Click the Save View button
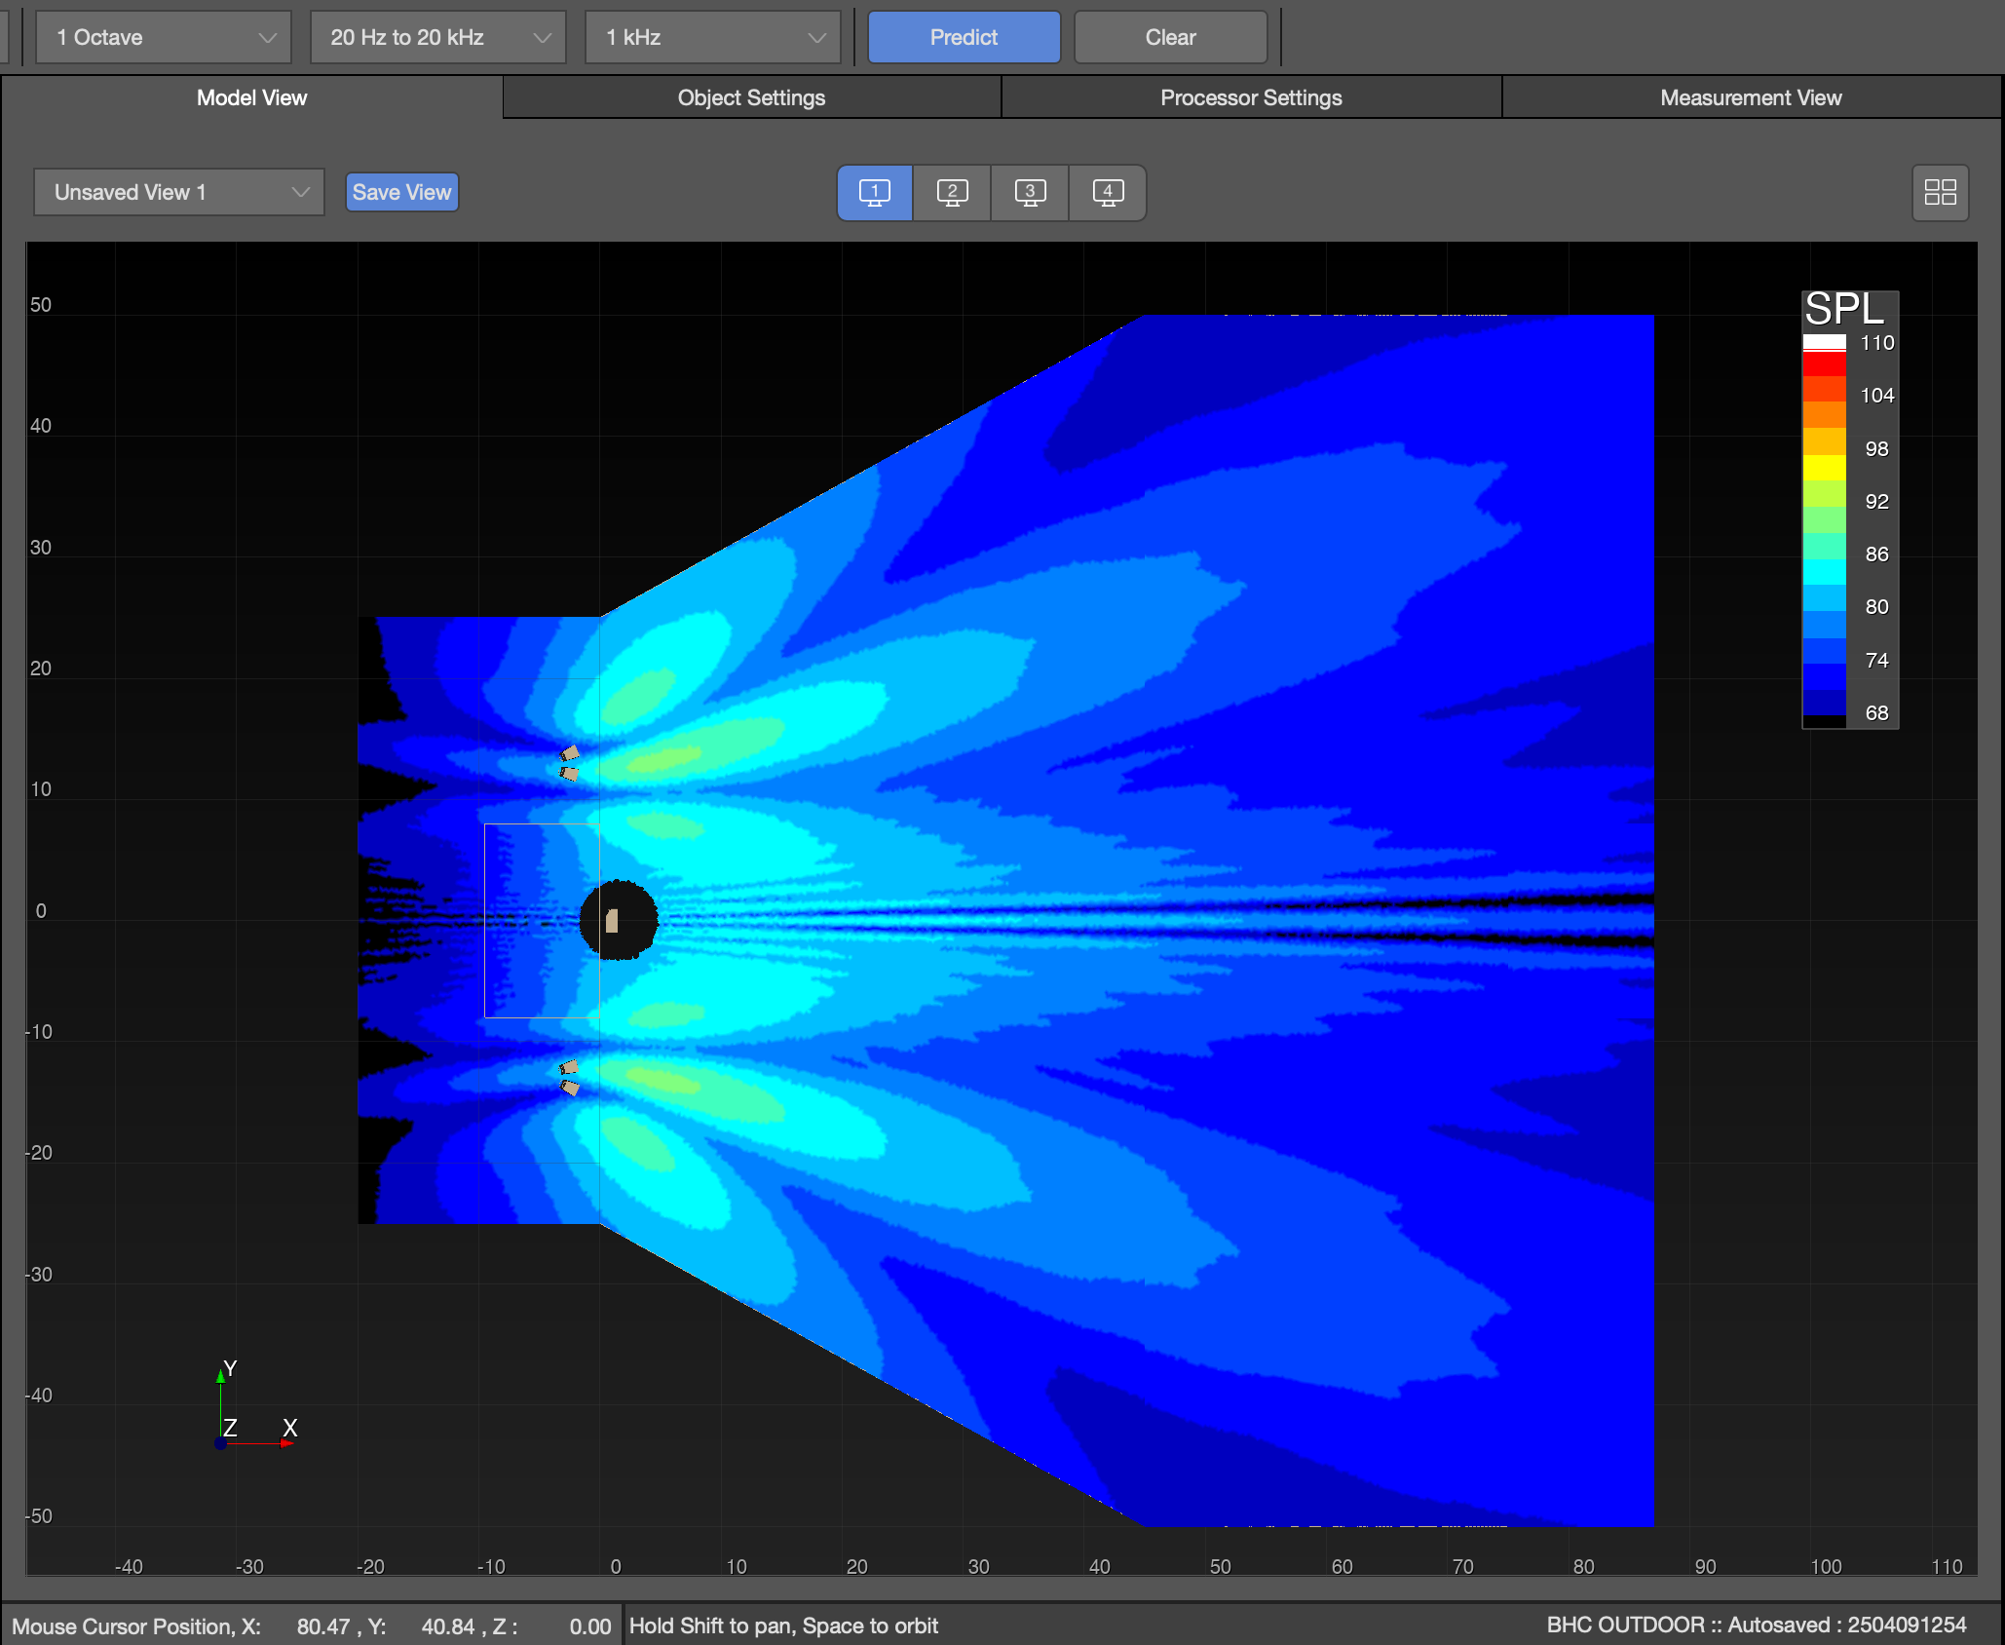Viewport: 2005px width, 1645px height. pos(401,192)
